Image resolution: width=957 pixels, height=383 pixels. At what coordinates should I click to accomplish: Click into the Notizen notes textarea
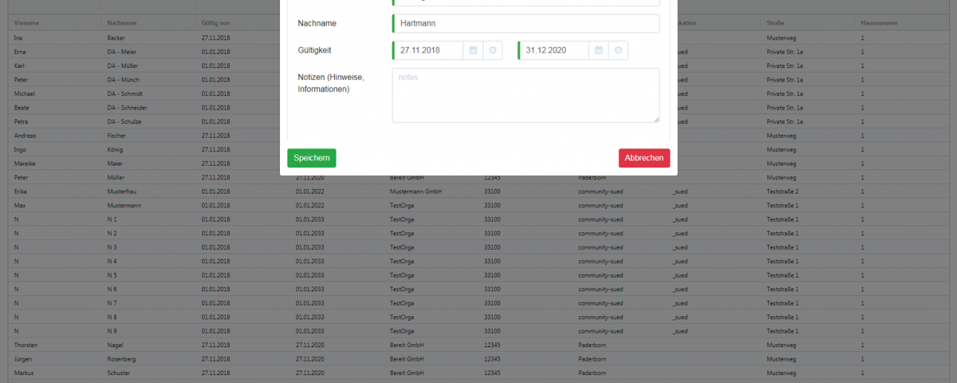[526, 95]
